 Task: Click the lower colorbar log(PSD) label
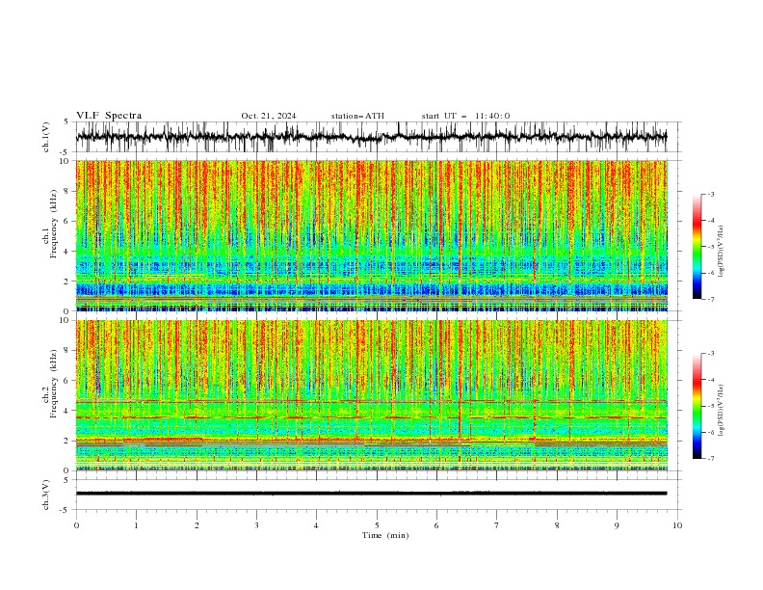pyautogui.click(x=722, y=410)
